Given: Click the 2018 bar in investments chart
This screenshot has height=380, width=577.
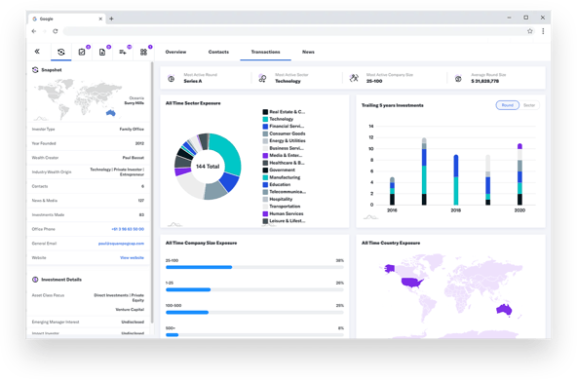Looking at the screenshot, I should [456, 180].
